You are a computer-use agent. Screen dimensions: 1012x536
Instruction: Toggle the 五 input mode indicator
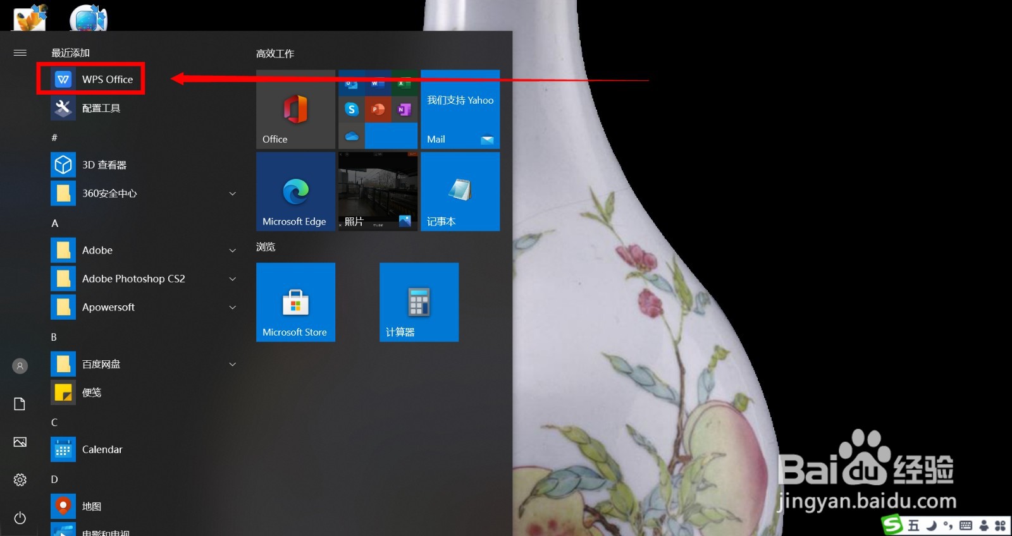click(914, 525)
